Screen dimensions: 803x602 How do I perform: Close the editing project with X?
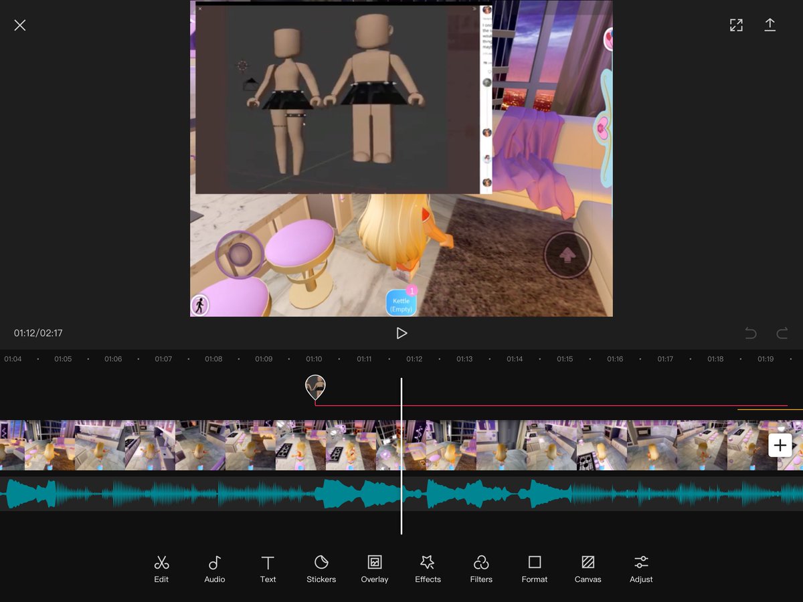point(20,25)
